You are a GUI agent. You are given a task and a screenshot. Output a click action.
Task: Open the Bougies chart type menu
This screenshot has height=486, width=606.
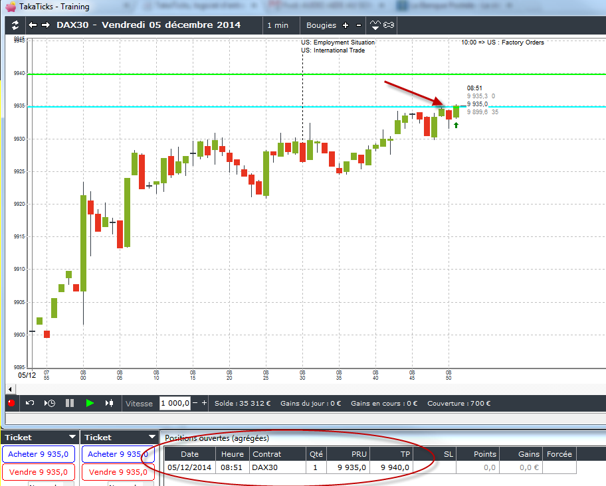tap(321, 25)
